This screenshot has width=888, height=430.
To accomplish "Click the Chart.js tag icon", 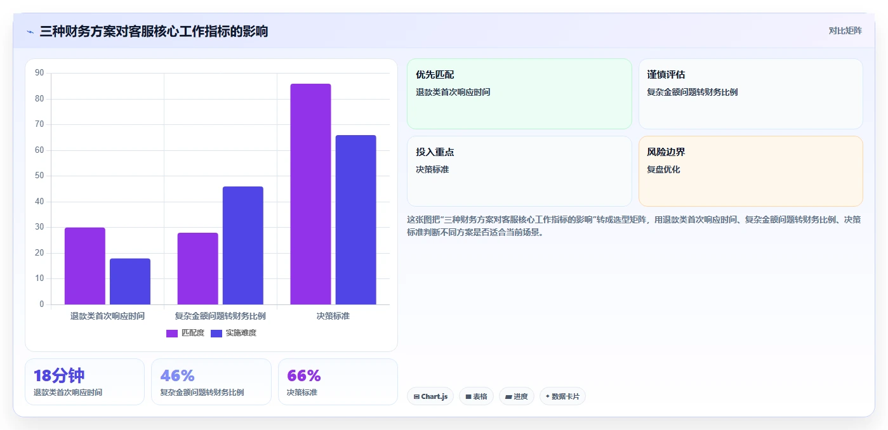I will [416, 397].
